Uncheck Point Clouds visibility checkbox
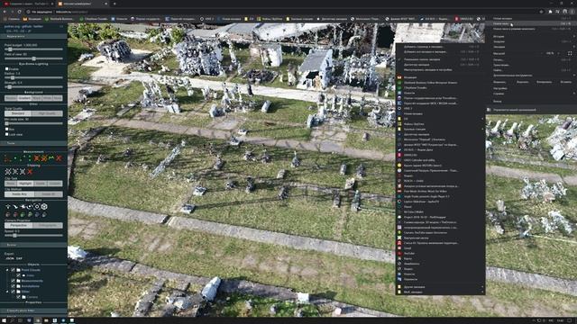The image size is (577, 324). [x=13, y=270]
